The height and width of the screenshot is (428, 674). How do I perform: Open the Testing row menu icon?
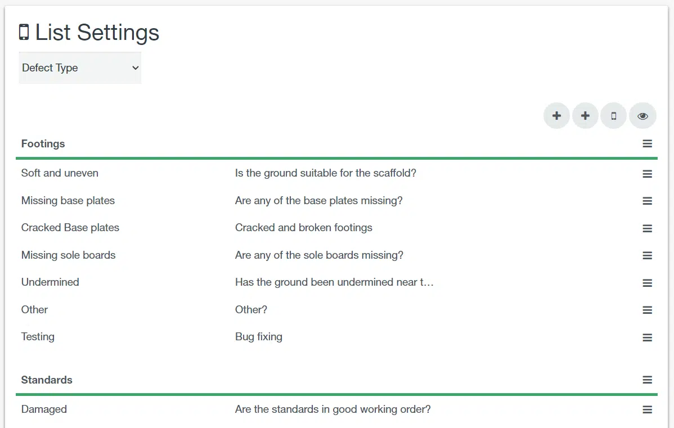pos(647,337)
